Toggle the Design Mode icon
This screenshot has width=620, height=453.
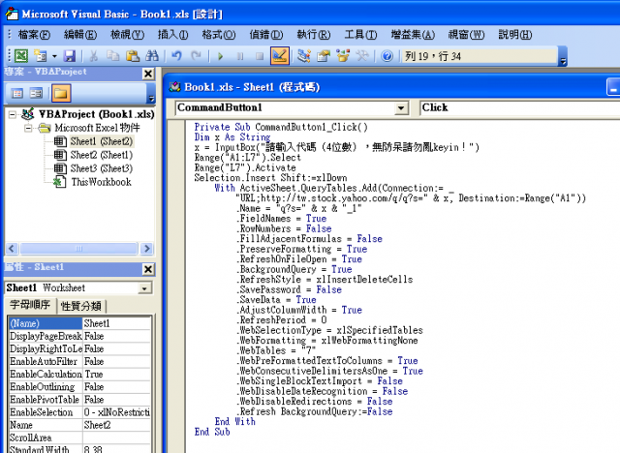tap(280, 56)
